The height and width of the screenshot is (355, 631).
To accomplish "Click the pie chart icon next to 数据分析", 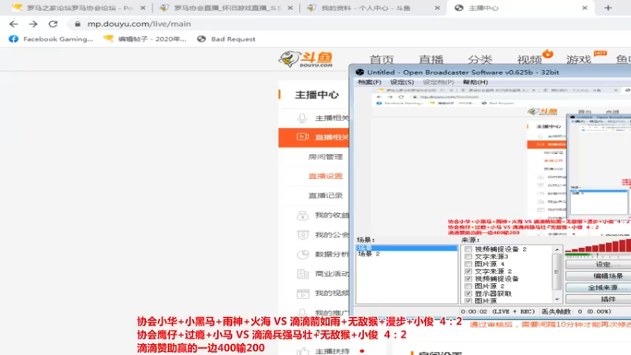I will (x=303, y=254).
